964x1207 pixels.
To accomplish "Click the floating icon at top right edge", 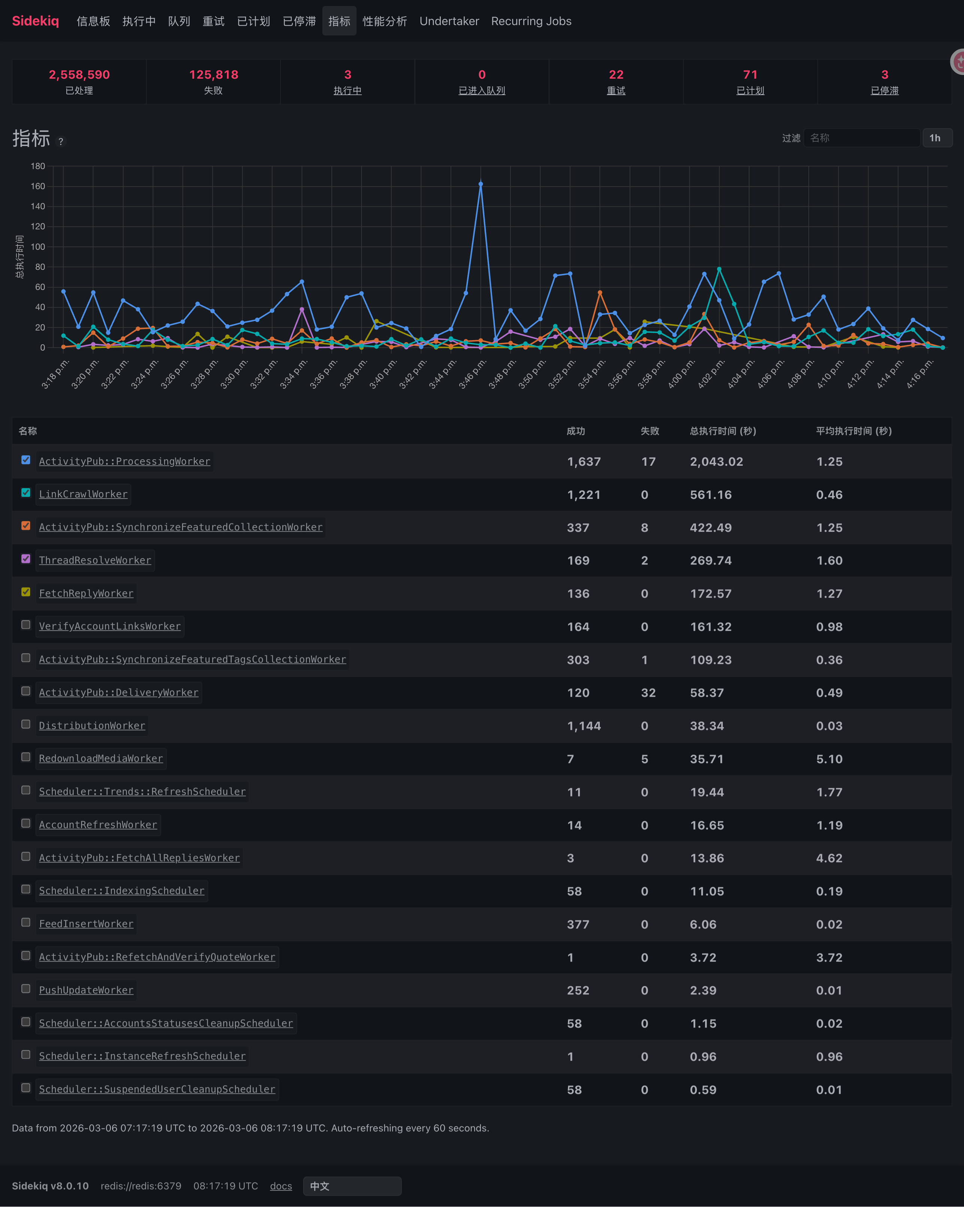I will tap(958, 61).
